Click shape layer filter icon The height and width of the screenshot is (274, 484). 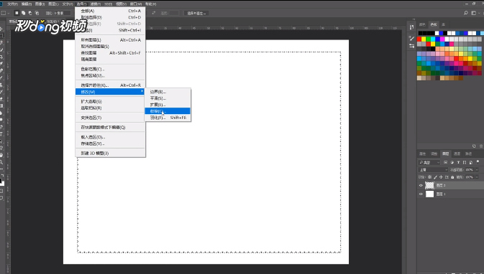pyautogui.click(x=465, y=162)
